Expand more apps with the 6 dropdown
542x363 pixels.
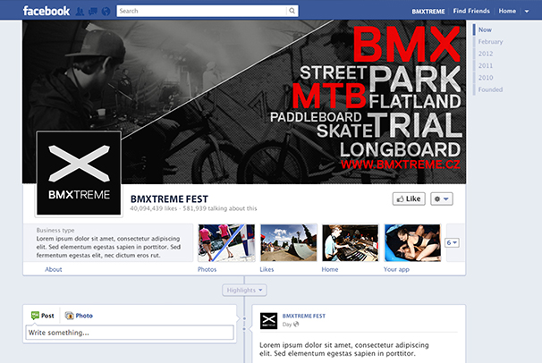point(452,242)
